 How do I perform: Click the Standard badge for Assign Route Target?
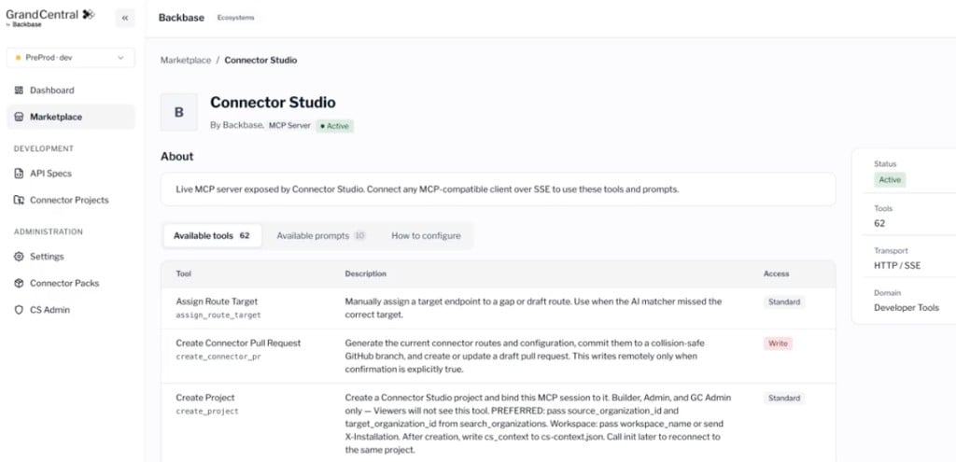point(784,301)
